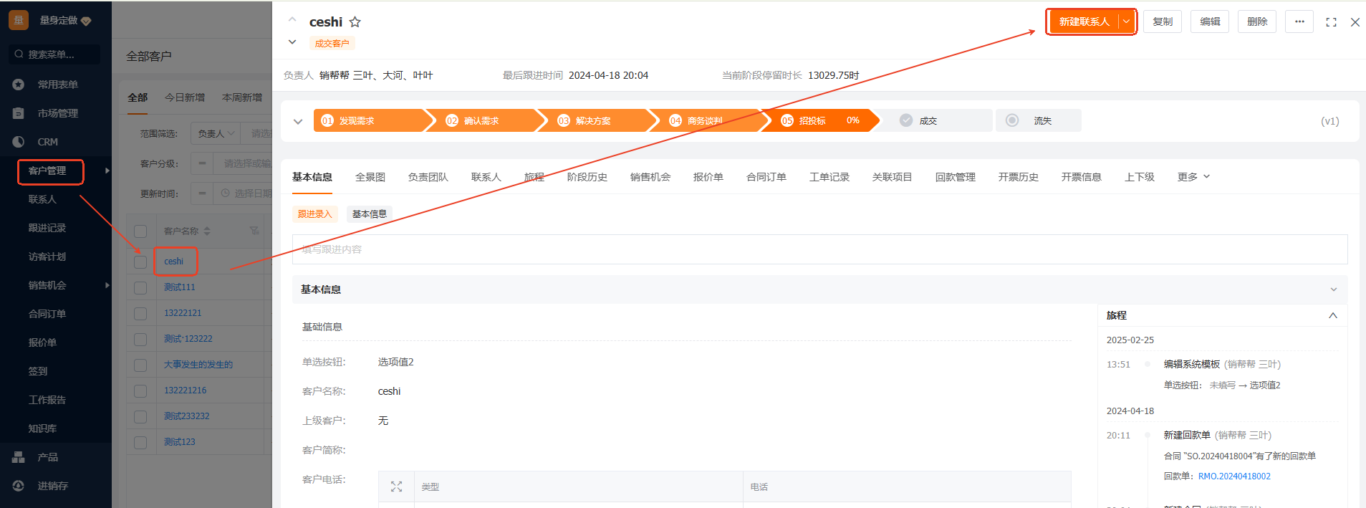
Task: Select the 招投标 stage in progress bar
Action: 812,121
